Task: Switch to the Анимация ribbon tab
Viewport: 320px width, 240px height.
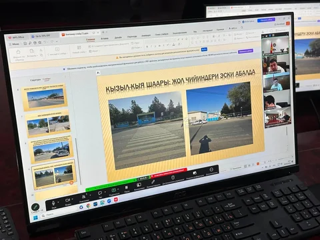Action: tap(146, 35)
